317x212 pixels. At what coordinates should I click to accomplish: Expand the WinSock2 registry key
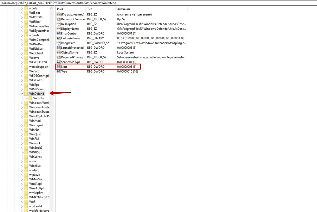click(22, 148)
